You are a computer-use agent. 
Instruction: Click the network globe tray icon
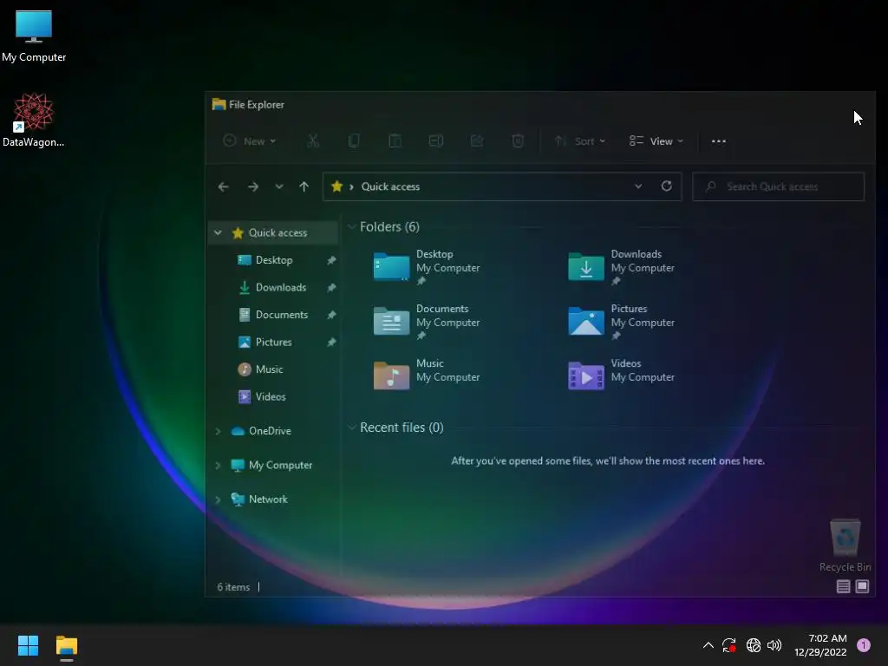pos(754,645)
